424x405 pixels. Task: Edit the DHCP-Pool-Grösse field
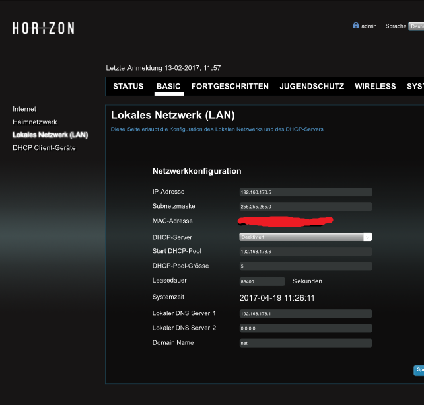coord(305,266)
